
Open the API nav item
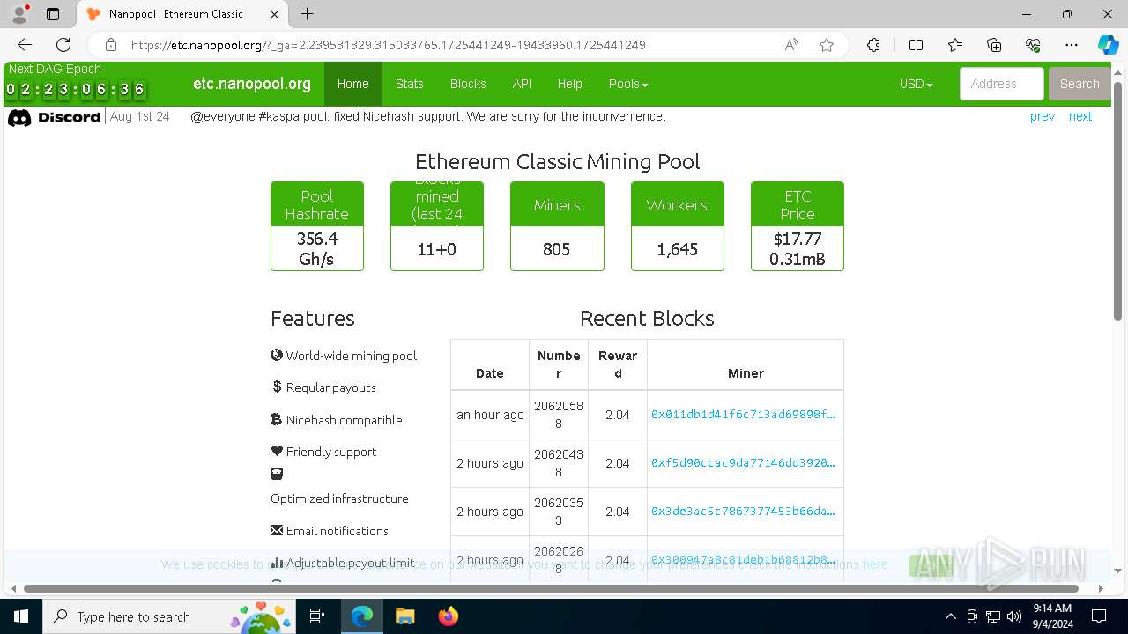tap(522, 84)
